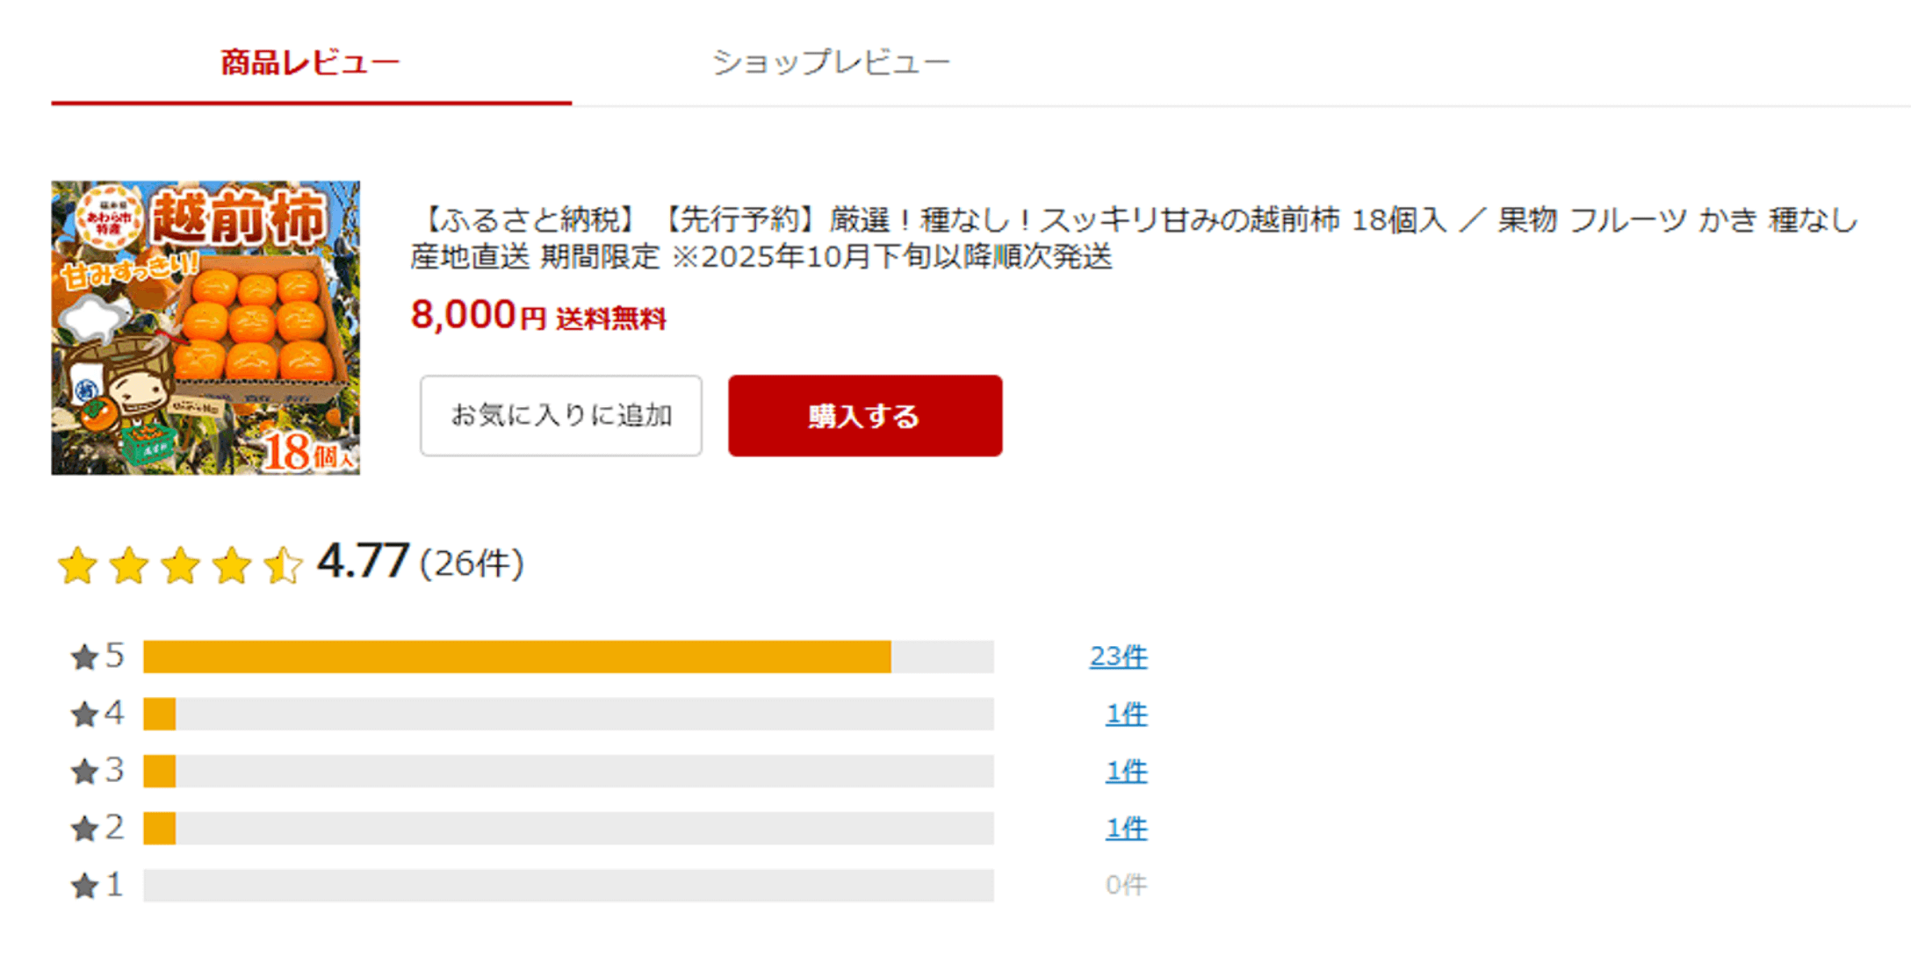This screenshot has height=955, width=1911.
Task: Click the 2-star row star icon
Action: pyautogui.click(x=83, y=828)
